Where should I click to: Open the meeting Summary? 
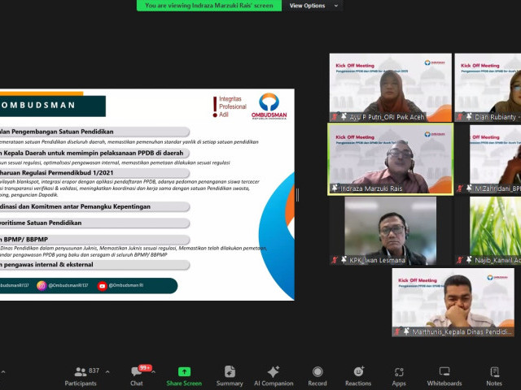pyautogui.click(x=230, y=375)
